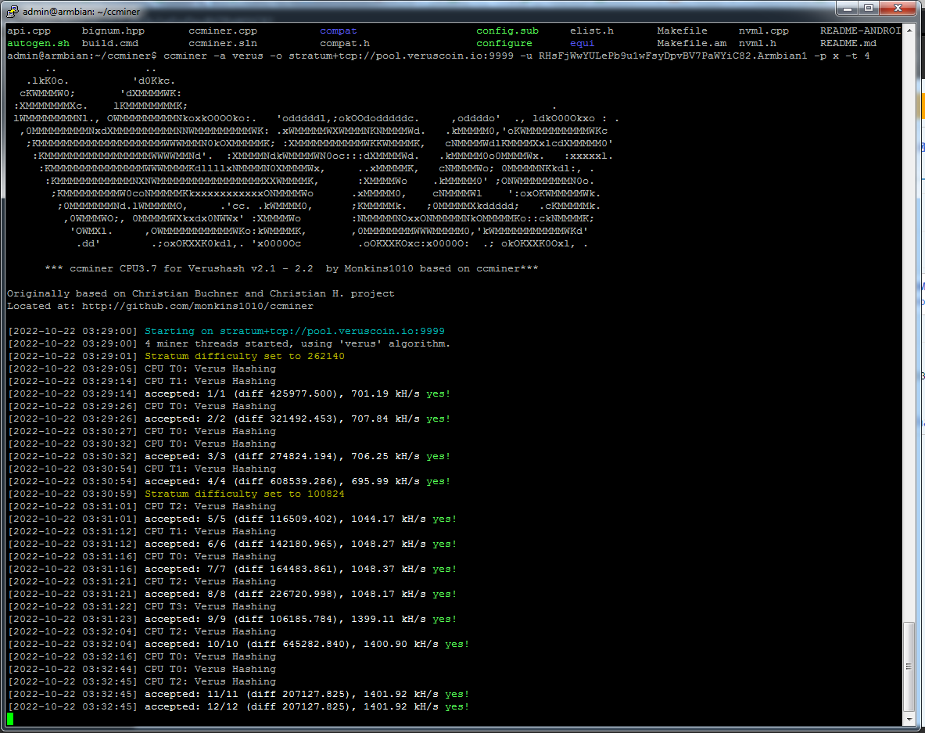Click the terminal scrollbar thumb
Viewport: 925px width, 733px height.
click(909, 667)
